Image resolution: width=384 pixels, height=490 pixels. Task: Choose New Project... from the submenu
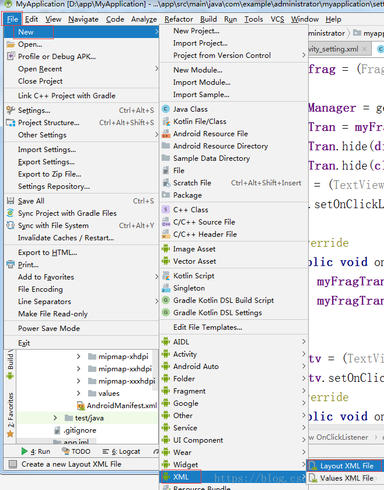tap(233, 30)
